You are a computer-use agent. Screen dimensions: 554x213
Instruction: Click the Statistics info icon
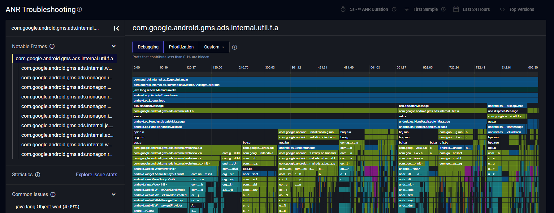click(37, 175)
